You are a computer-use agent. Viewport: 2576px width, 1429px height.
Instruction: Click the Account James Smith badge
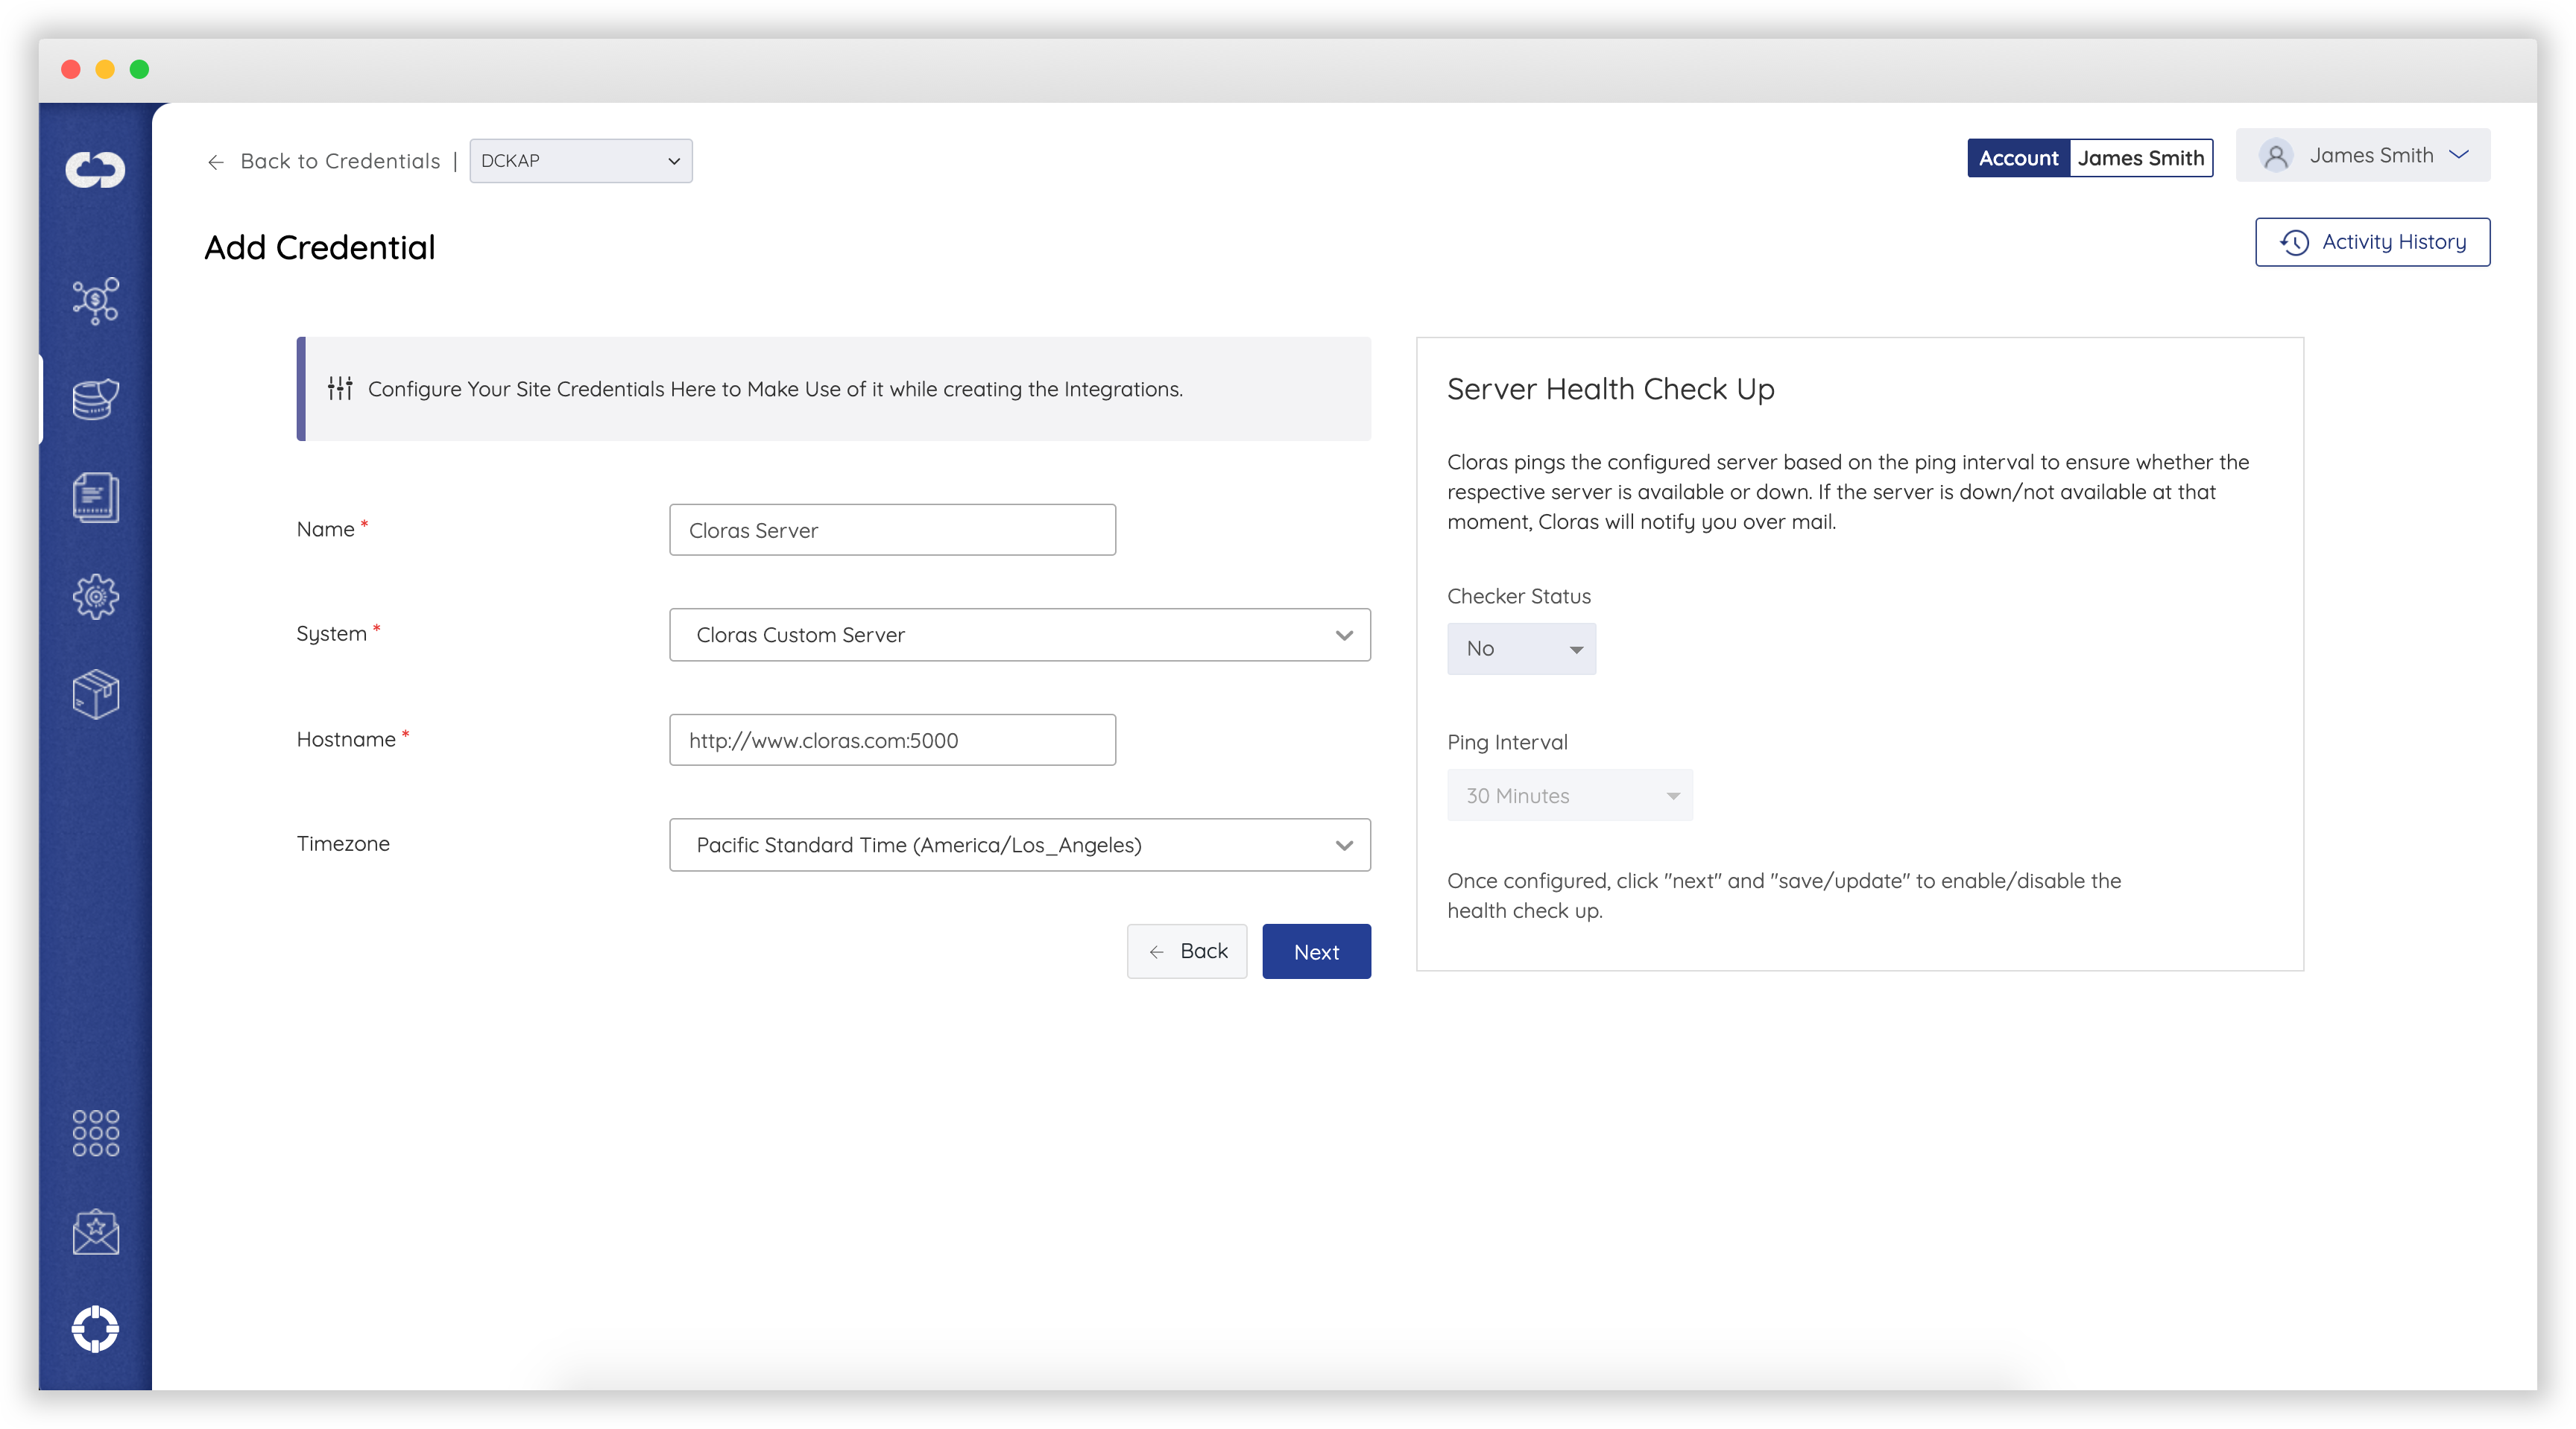pyautogui.click(x=2090, y=158)
